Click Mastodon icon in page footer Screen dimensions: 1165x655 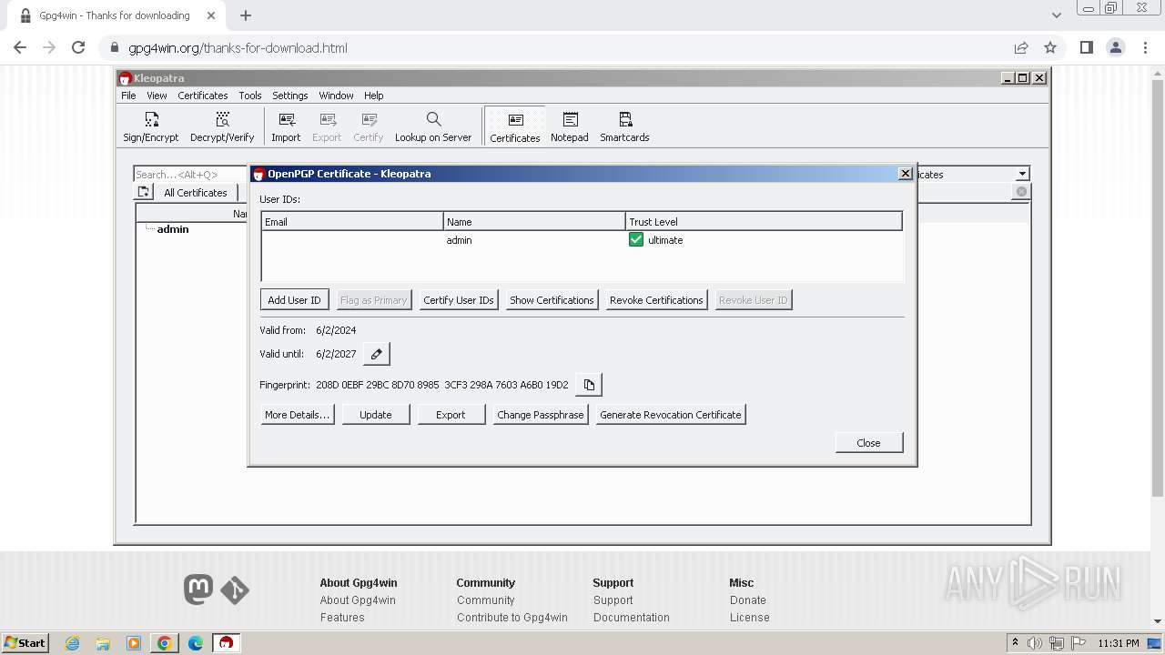coord(198,589)
